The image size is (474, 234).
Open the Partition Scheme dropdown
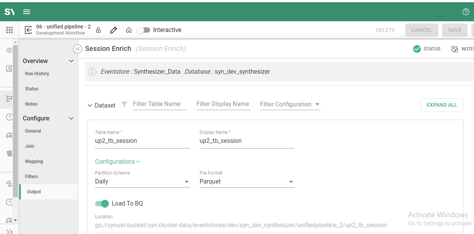click(x=187, y=182)
